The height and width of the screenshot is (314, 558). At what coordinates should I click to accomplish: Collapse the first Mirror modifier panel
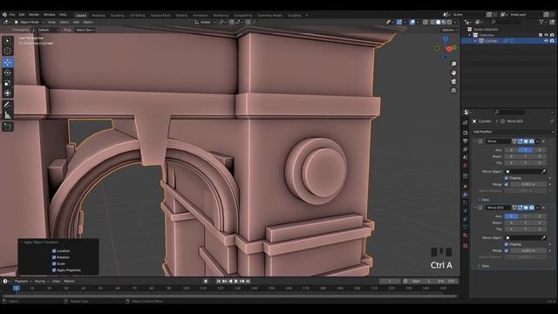point(475,141)
